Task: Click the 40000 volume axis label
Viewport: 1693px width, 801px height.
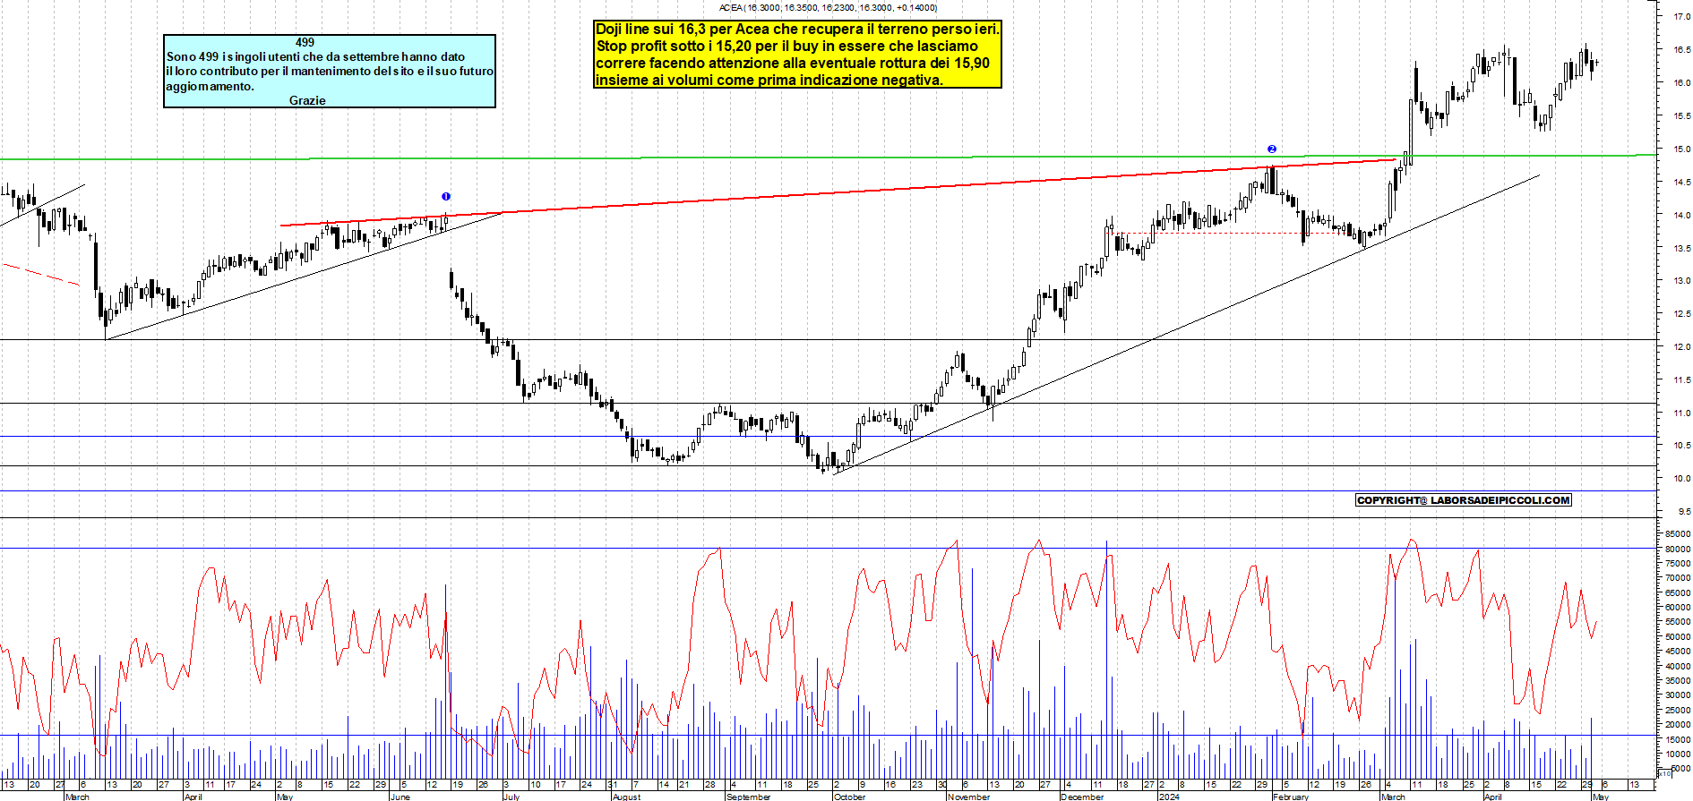Action: pyautogui.click(x=1678, y=666)
